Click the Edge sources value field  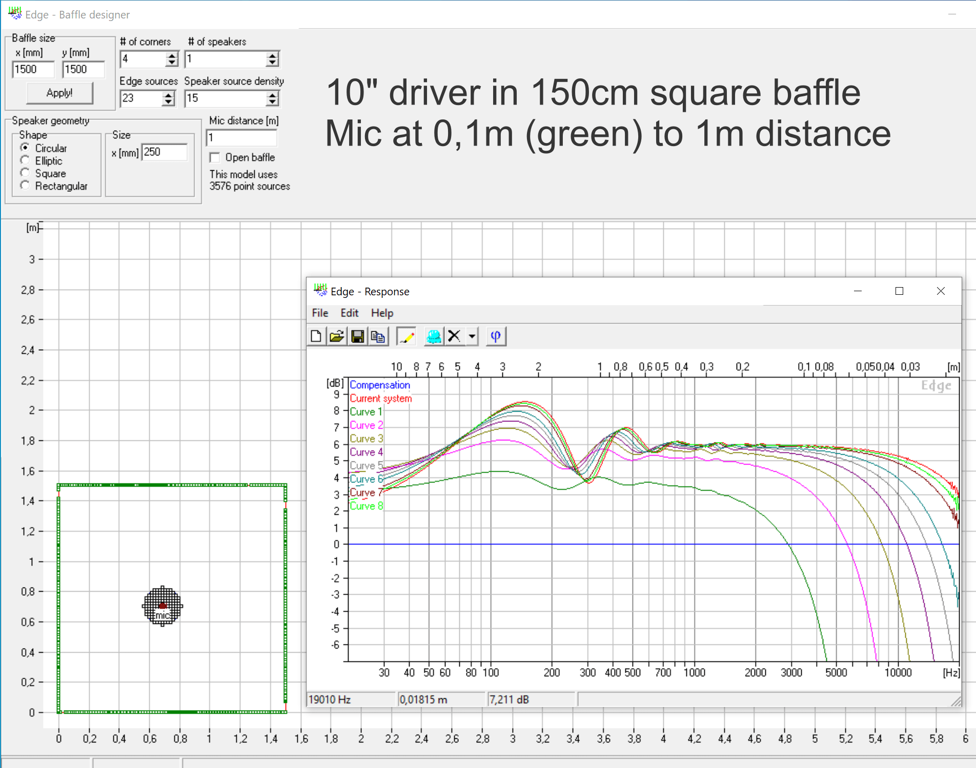coord(142,98)
